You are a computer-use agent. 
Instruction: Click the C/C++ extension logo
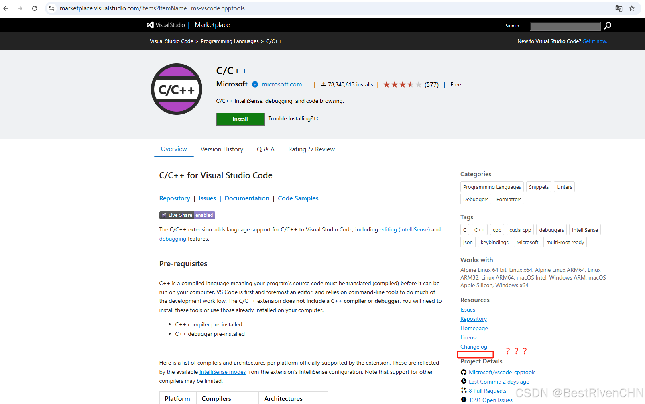tap(177, 89)
